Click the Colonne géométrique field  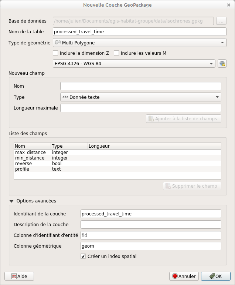[151, 246]
